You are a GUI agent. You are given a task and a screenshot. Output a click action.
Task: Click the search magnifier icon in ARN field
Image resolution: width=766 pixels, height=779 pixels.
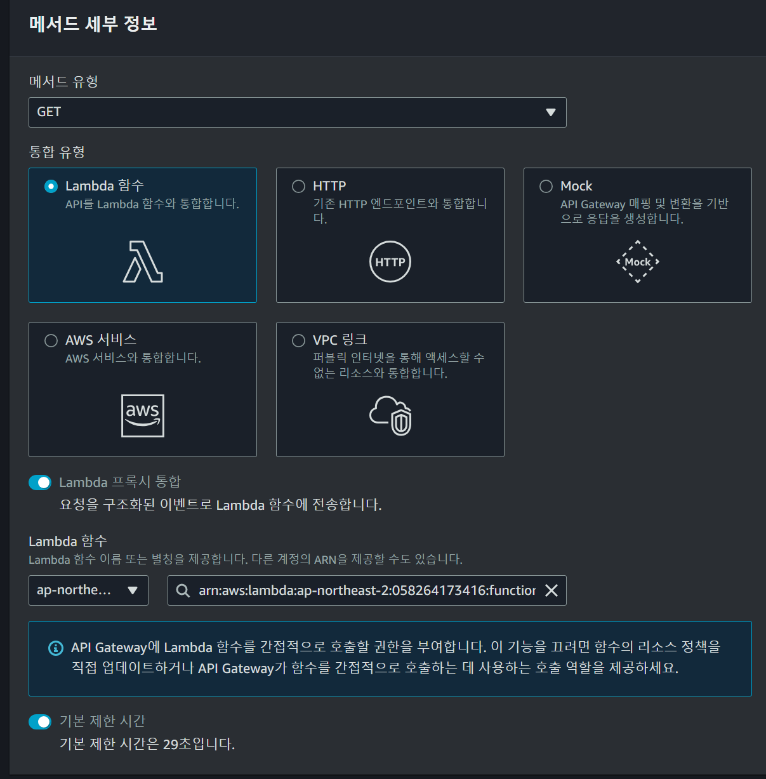tap(183, 590)
